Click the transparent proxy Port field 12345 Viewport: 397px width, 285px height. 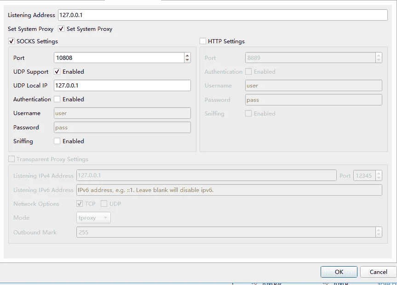click(x=365, y=175)
